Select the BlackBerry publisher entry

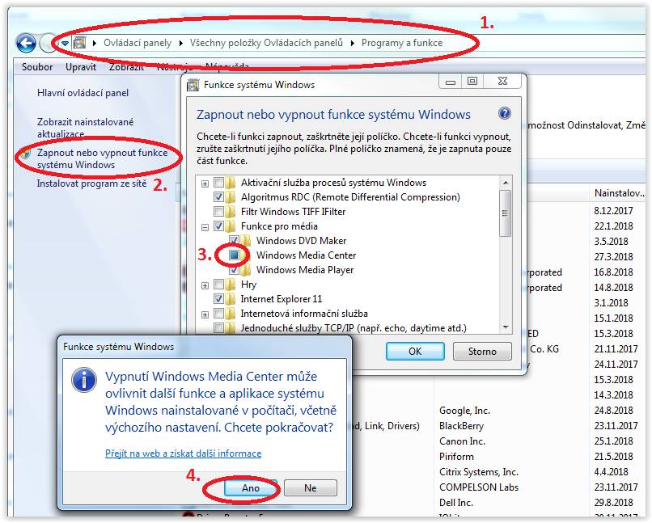(462, 426)
